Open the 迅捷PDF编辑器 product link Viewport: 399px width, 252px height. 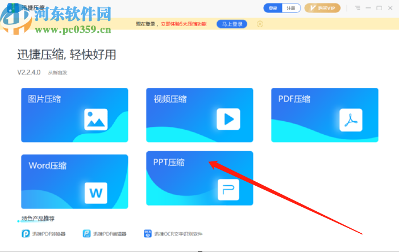tap(105, 234)
